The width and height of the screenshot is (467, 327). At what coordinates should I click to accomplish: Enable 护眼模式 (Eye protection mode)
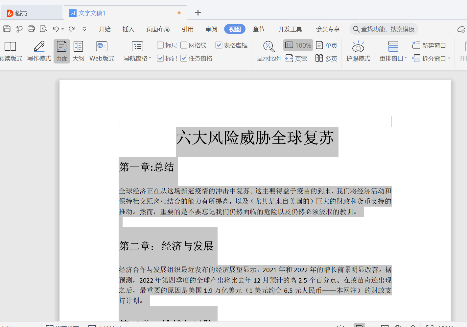358,51
